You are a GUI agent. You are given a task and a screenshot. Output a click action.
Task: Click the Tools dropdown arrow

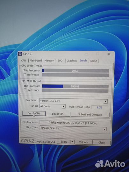click(72, 142)
